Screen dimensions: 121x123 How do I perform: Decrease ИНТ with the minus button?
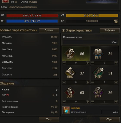[92, 63]
